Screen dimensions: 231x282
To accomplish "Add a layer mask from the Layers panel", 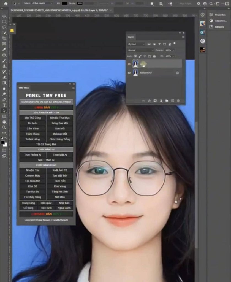I will [155, 101].
